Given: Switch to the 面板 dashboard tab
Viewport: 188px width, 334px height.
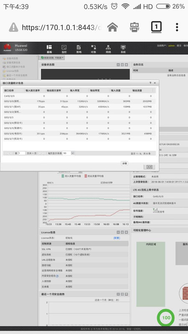Looking at the screenshot, I should (49, 49).
